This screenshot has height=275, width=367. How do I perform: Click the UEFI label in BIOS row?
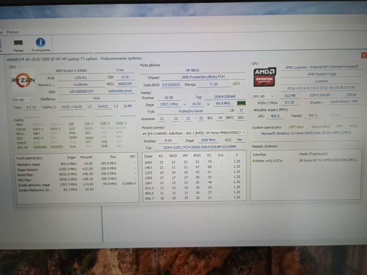(236, 84)
